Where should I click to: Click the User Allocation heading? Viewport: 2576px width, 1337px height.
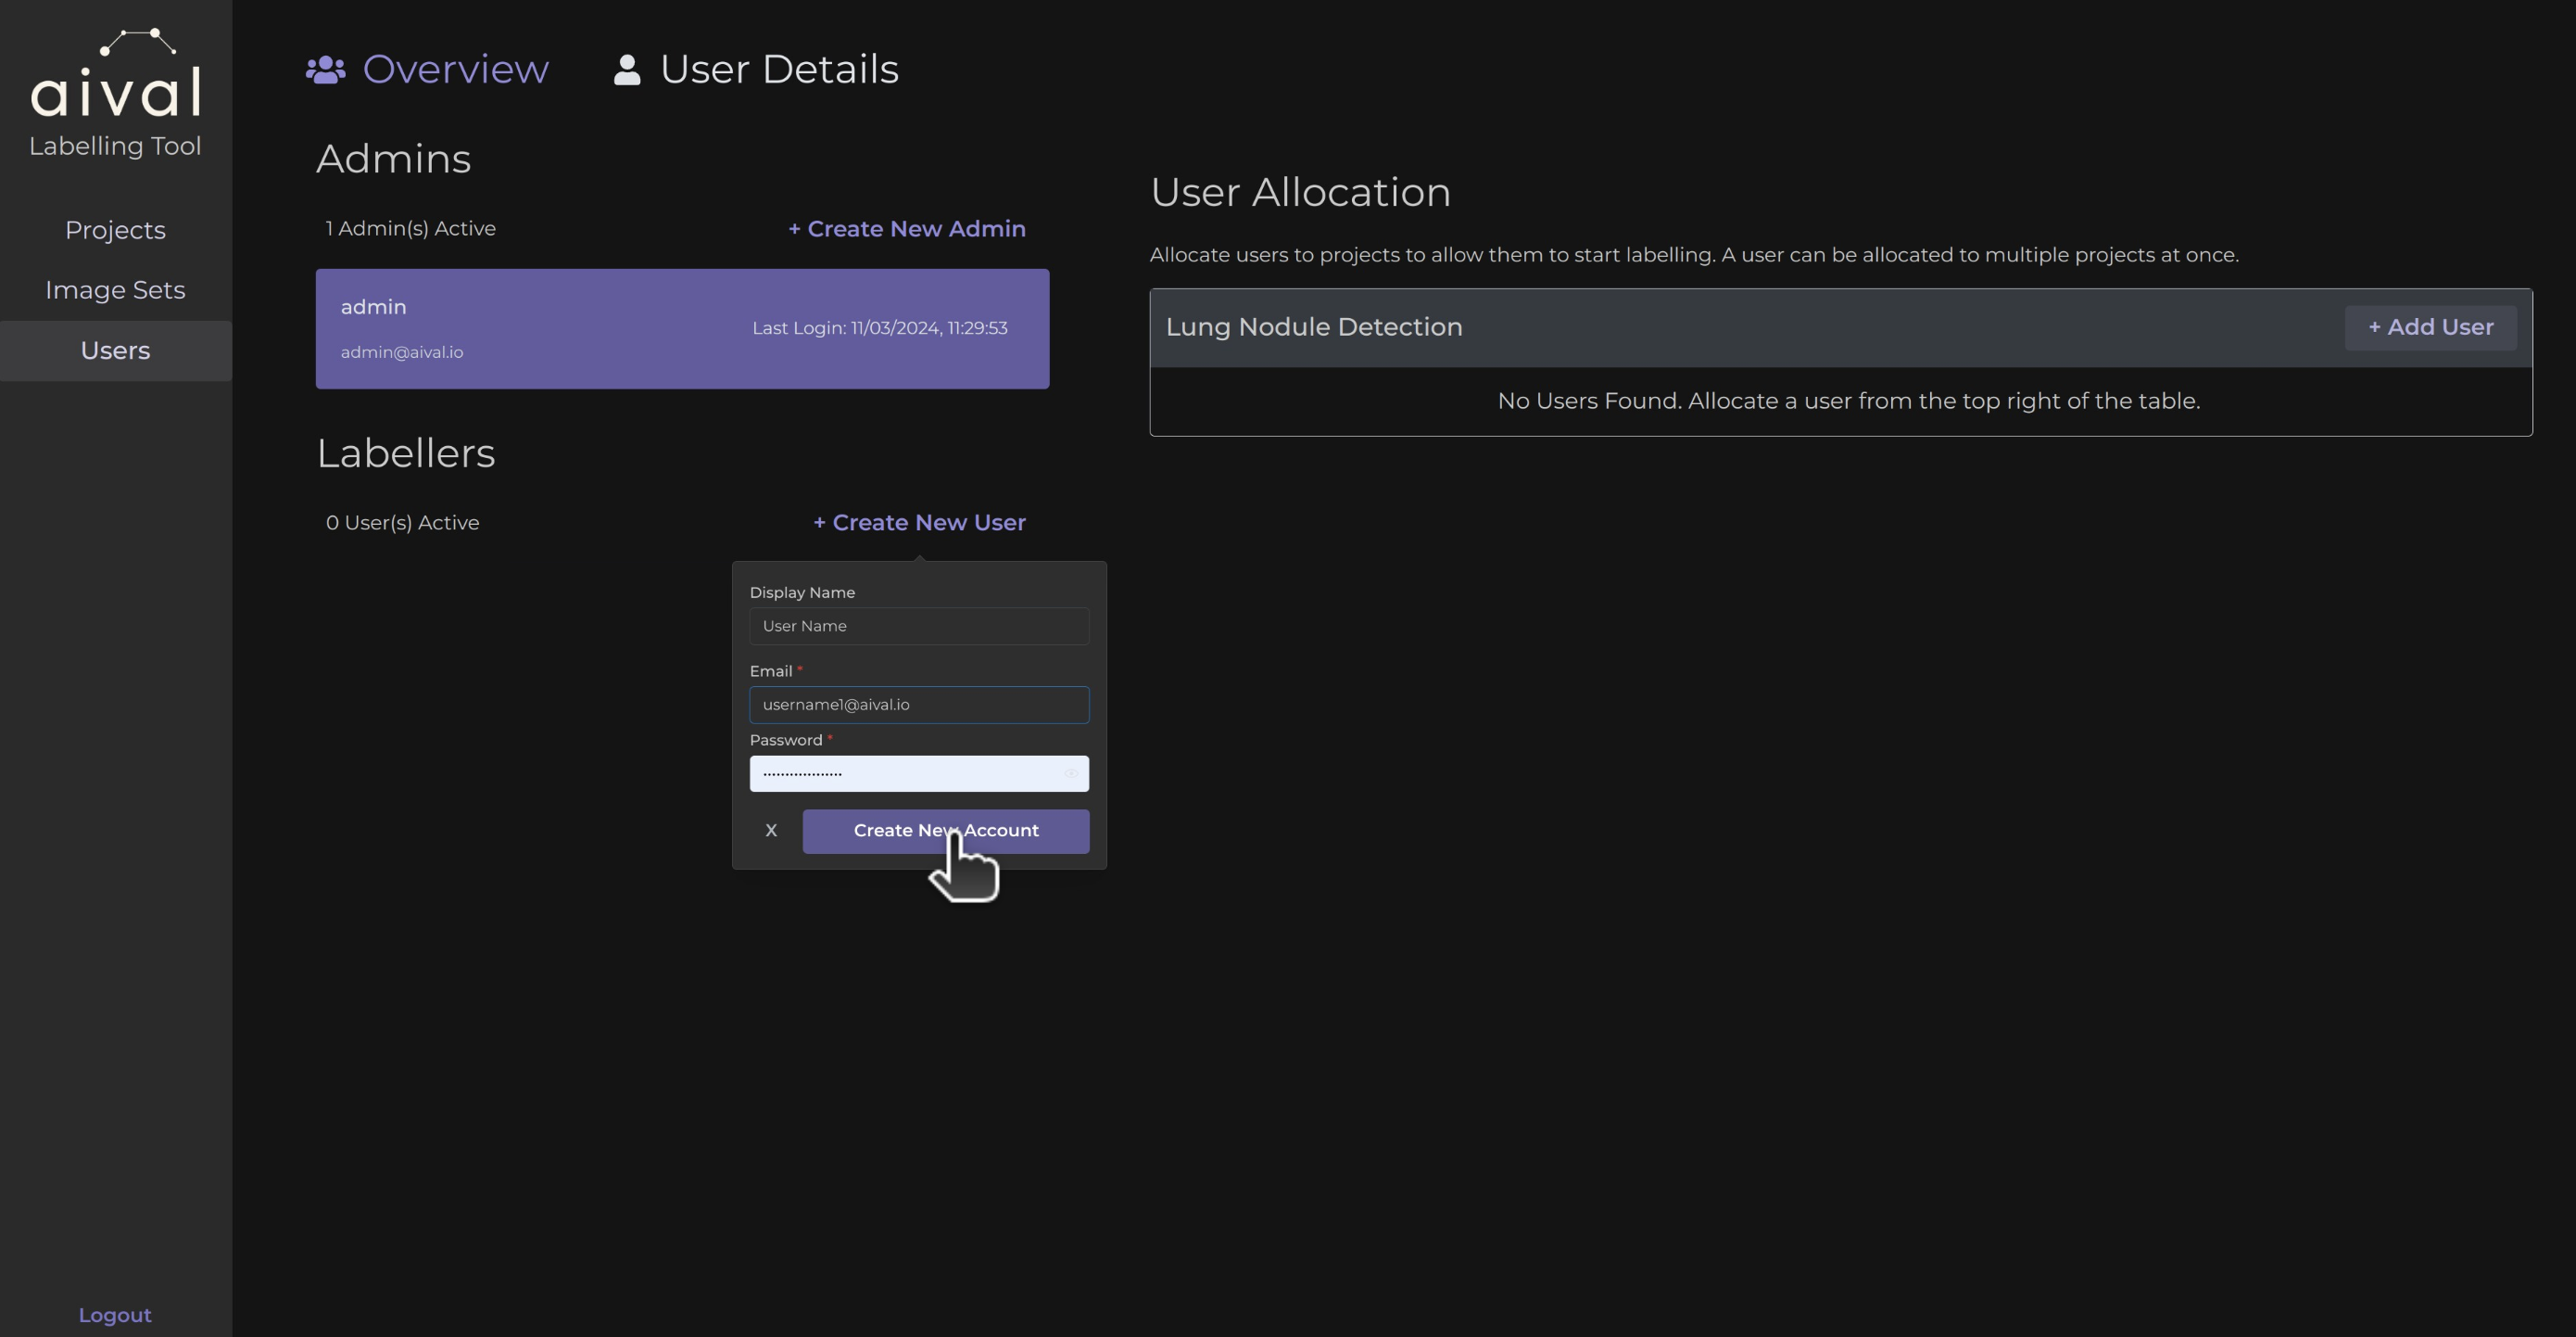pyautogui.click(x=1300, y=192)
